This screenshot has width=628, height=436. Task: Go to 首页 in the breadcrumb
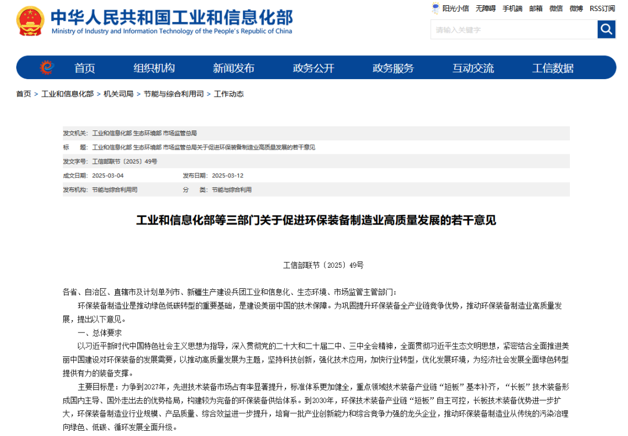pos(24,94)
